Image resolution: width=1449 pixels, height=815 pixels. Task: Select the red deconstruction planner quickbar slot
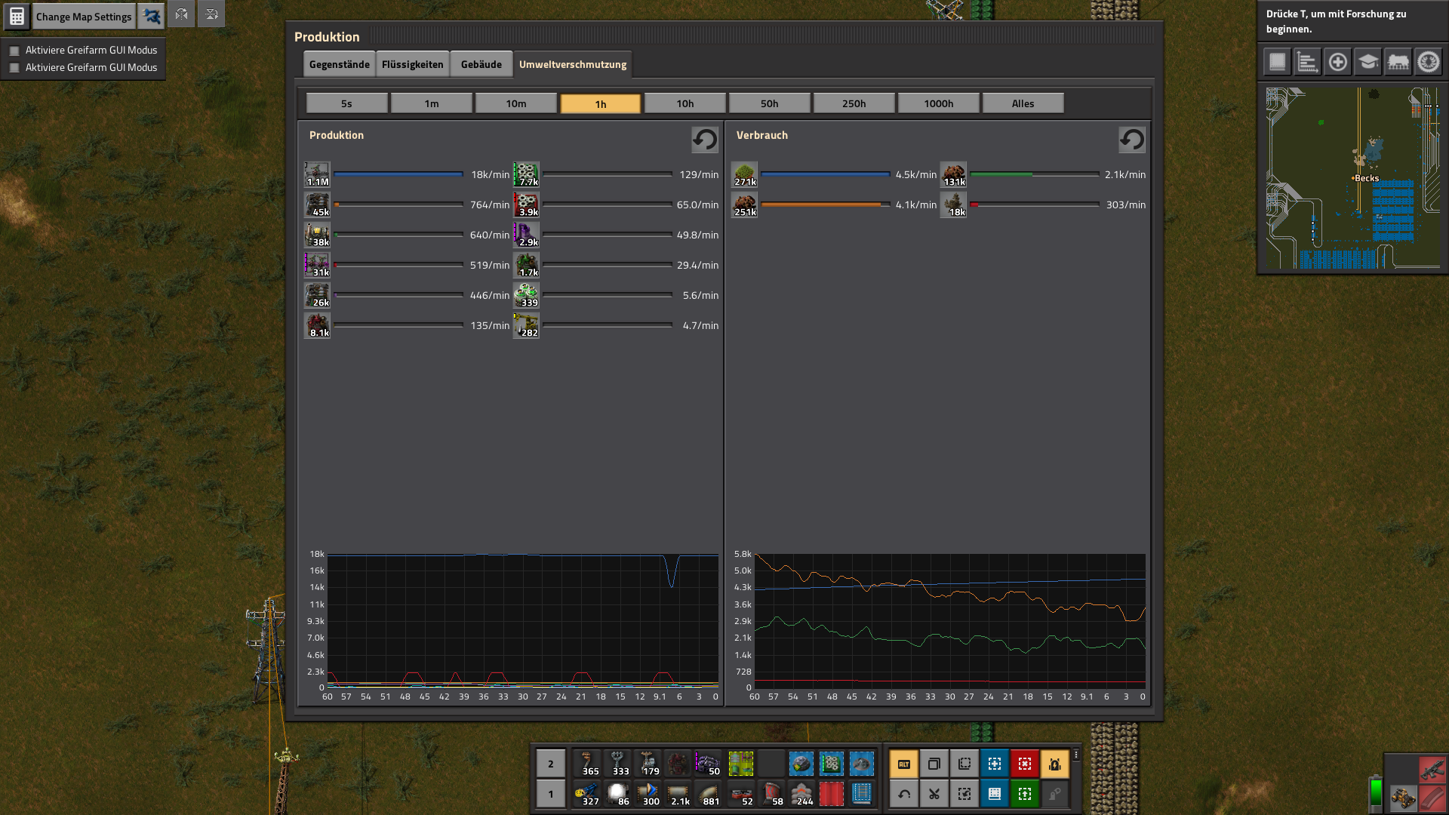click(x=832, y=794)
